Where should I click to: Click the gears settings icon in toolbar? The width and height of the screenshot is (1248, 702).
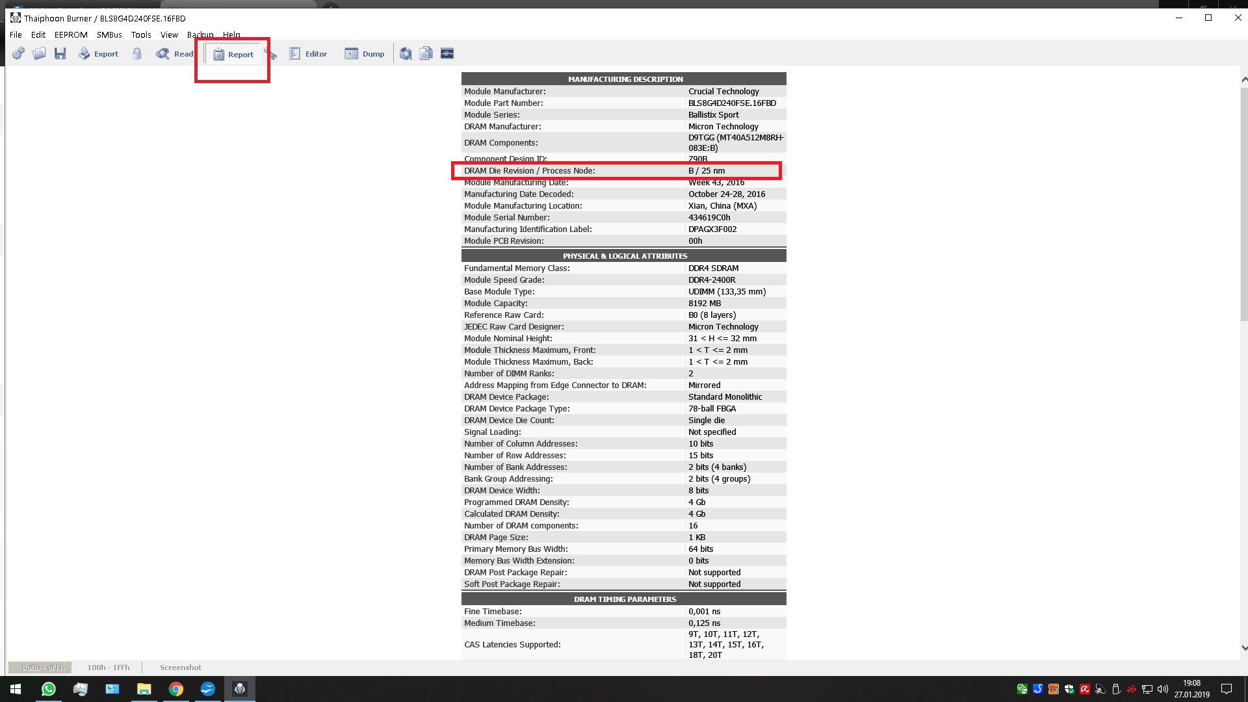18,54
